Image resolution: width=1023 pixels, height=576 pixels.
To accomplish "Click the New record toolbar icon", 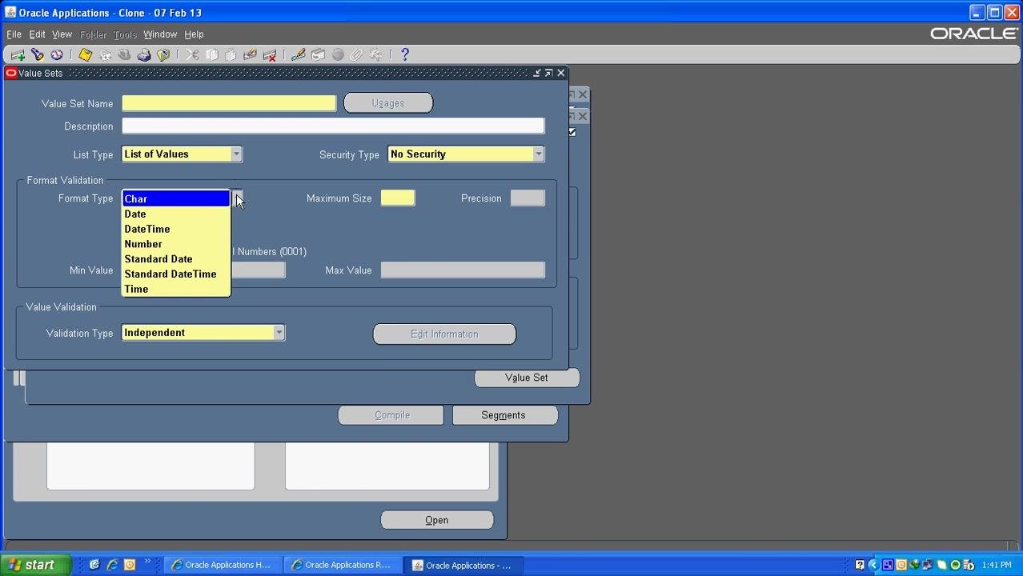I will (x=18, y=55).
